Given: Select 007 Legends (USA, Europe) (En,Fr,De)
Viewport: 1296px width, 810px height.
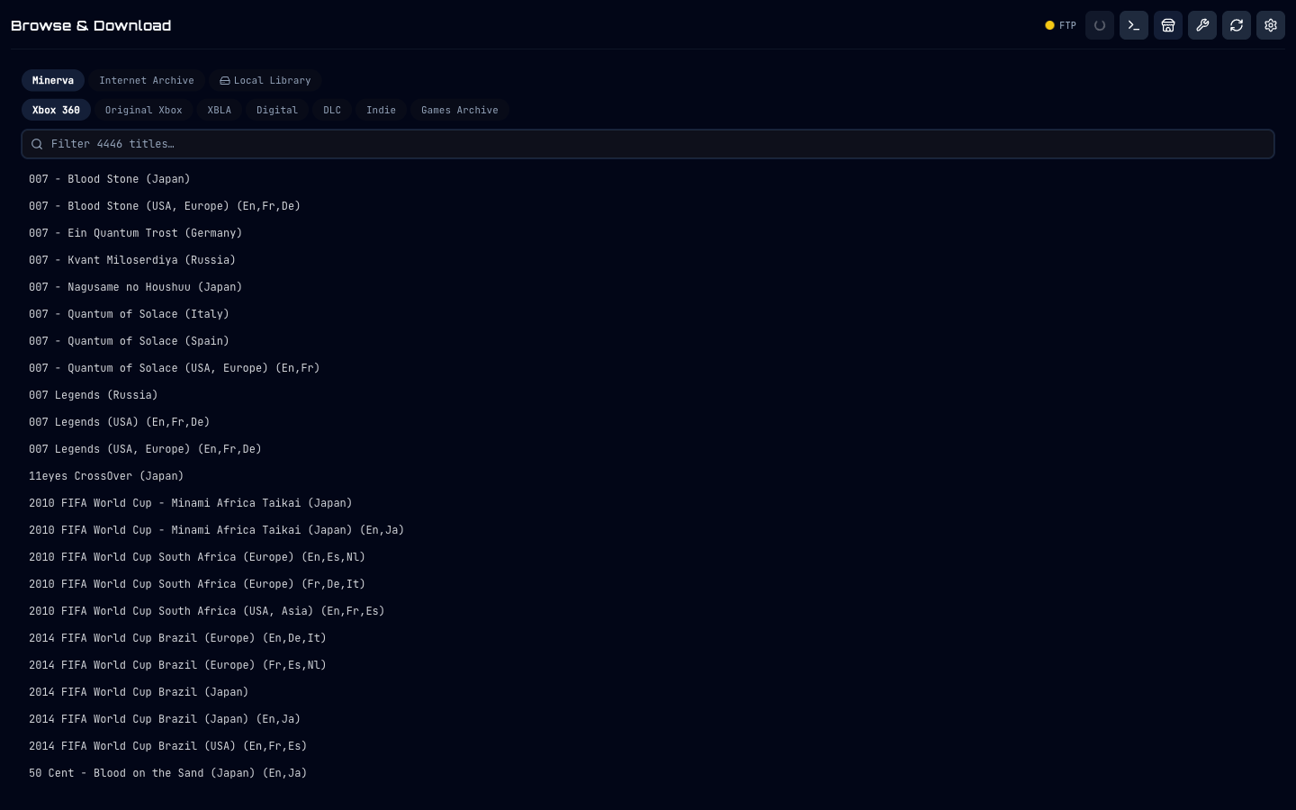Looking at the screenshot, I should 648,449.
